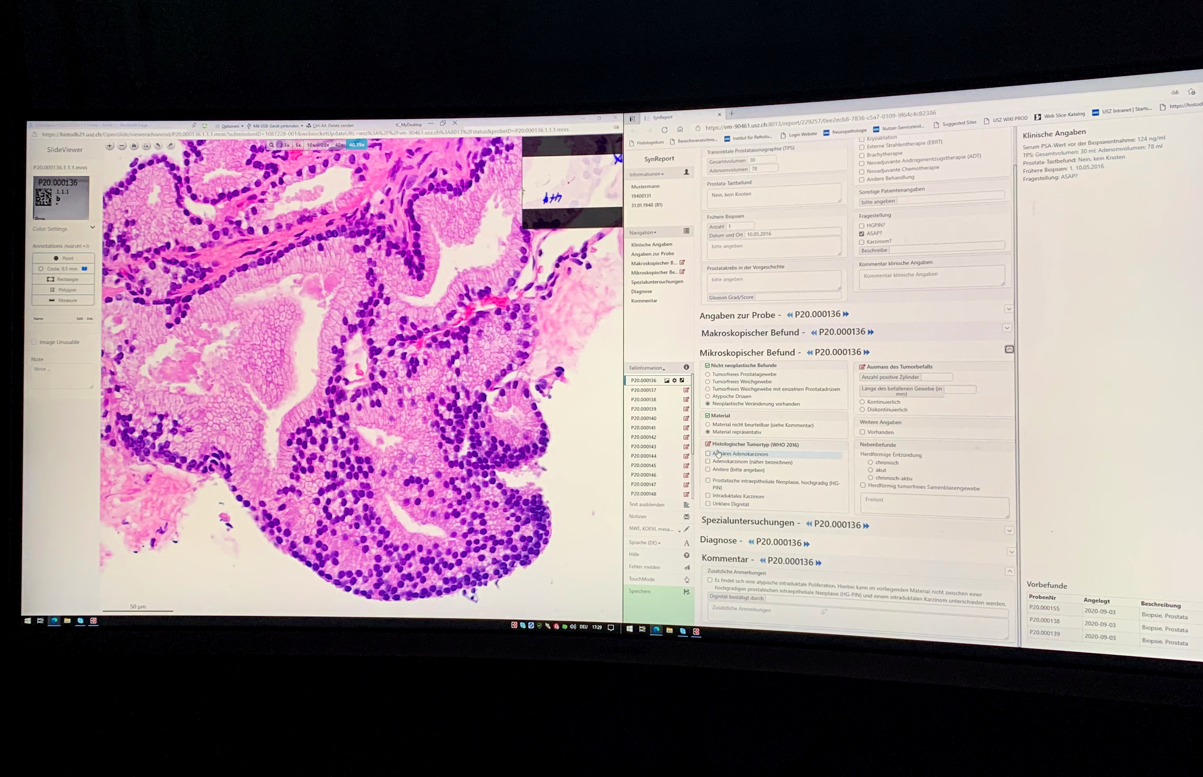Expand the Spezialuntersuchungen section chevron
Image resolution: width=1203 pixels, height=777 pixels.
coord(1009,530)
